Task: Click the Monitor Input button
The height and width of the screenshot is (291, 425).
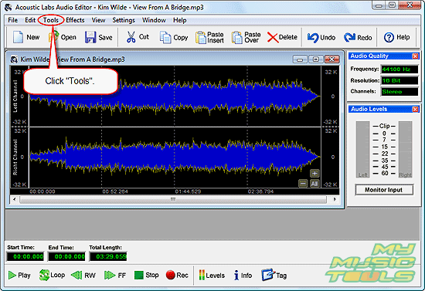Action: click(384, 190)
